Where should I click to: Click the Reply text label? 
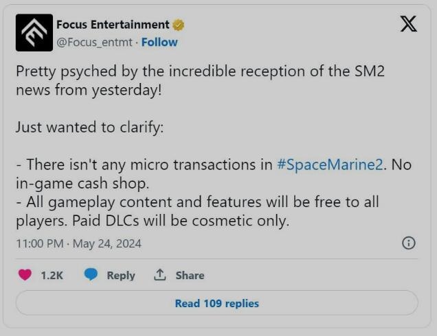click(x=121, y=276)
